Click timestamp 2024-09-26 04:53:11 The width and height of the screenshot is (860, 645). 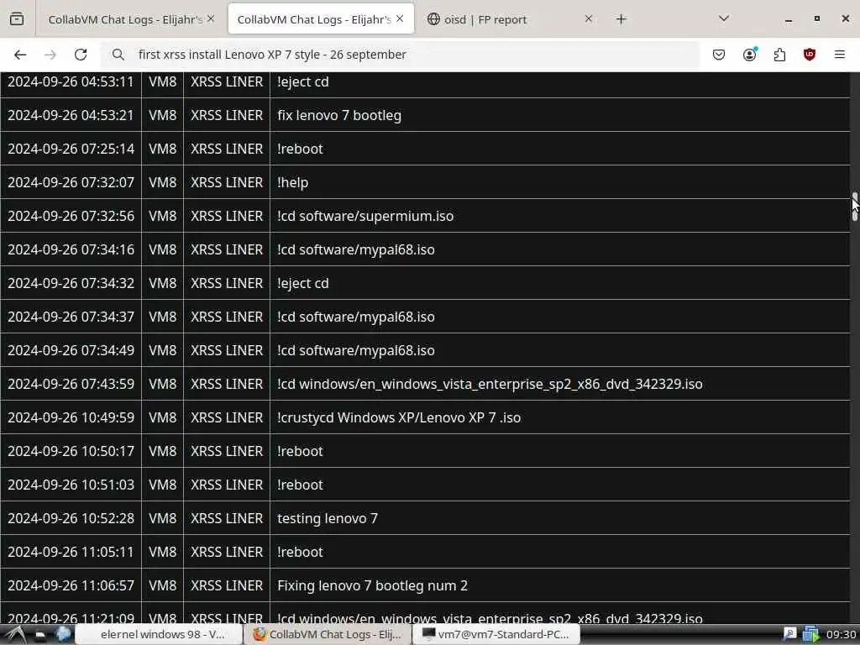pos(71,81)
